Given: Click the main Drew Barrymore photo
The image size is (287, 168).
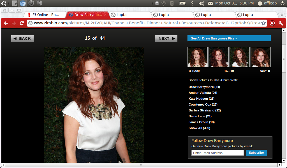Looking at the screenshot, I should pos(94,105).
